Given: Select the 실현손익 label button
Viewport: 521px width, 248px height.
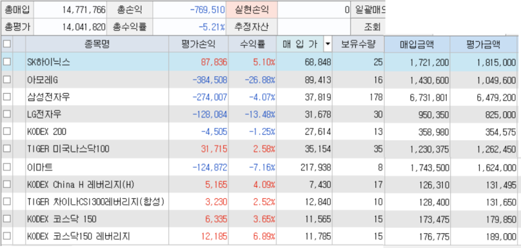Looking at the screenshot, I should click(x=251, y=9).
